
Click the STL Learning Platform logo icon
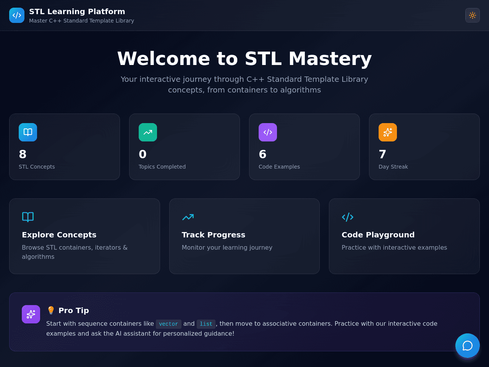[17, 15]
